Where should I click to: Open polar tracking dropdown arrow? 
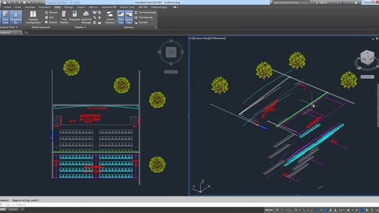(300, 210)
